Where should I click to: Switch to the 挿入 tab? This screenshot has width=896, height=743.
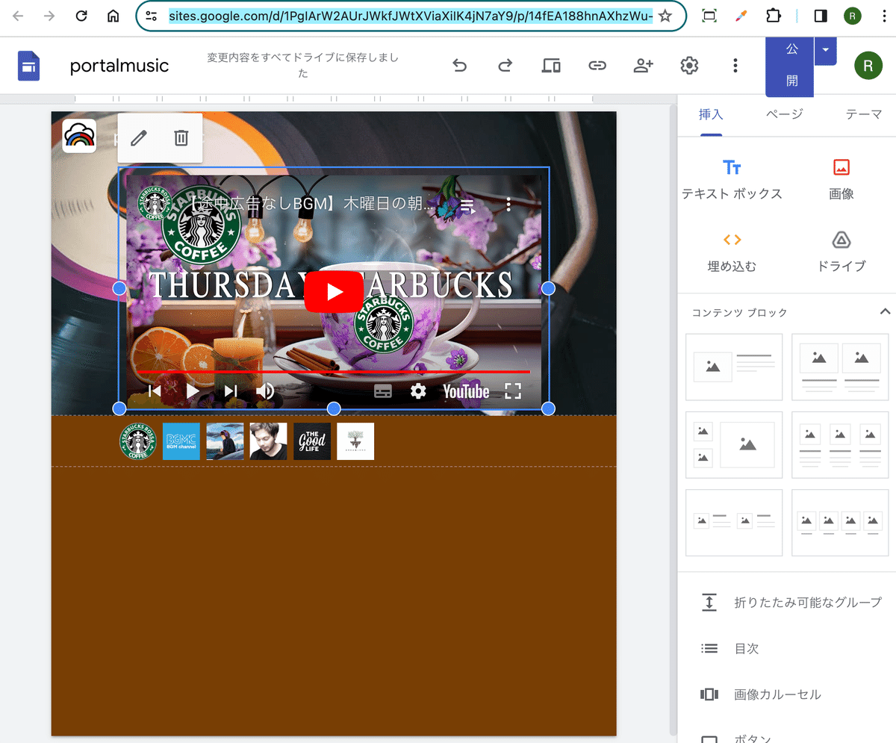pos(711,114)
